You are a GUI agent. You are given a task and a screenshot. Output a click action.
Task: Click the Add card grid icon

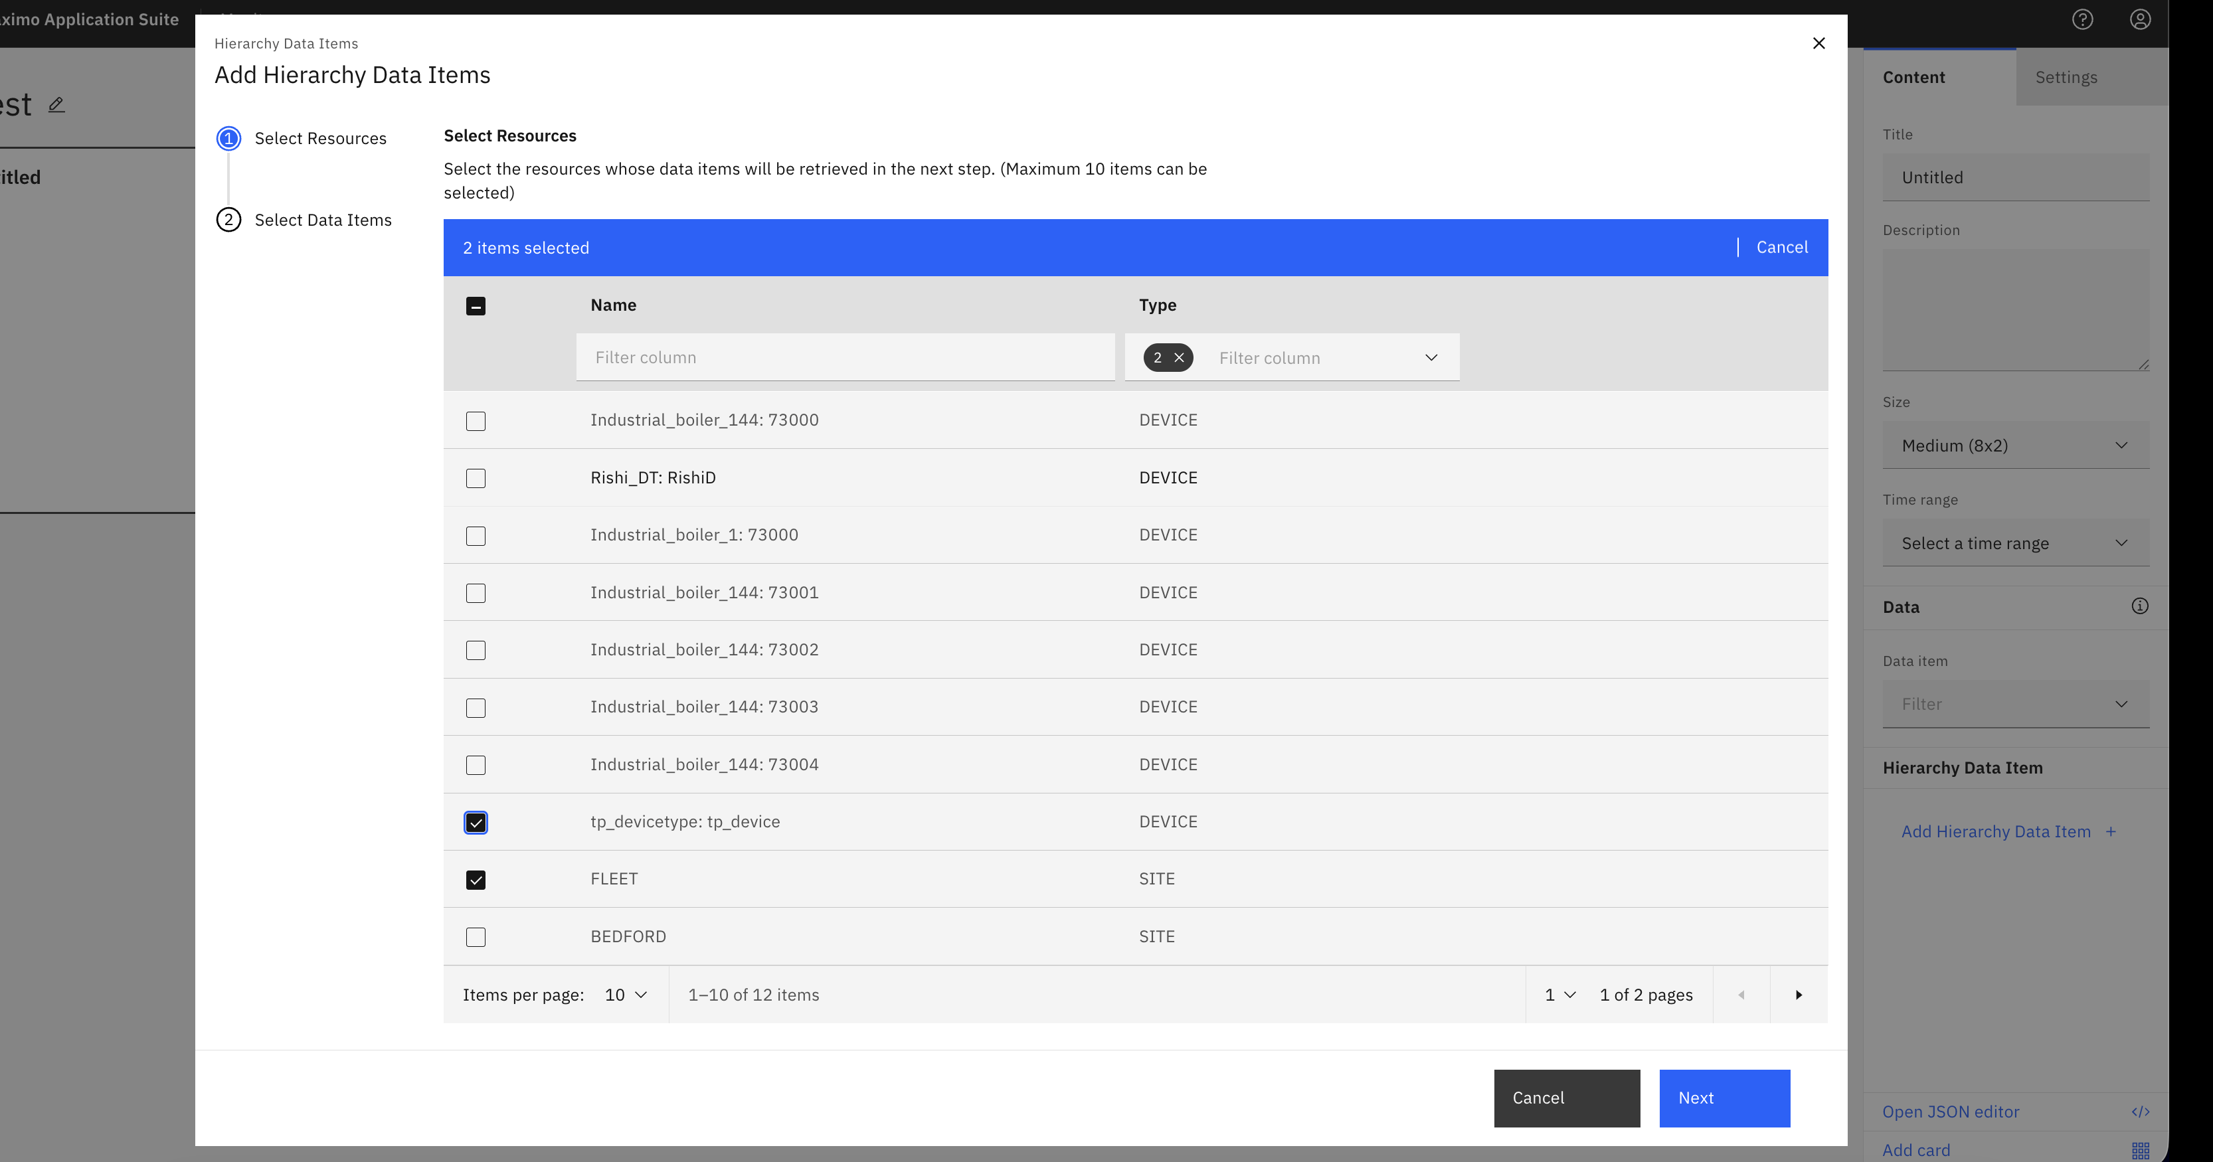coord(2140,1150)
